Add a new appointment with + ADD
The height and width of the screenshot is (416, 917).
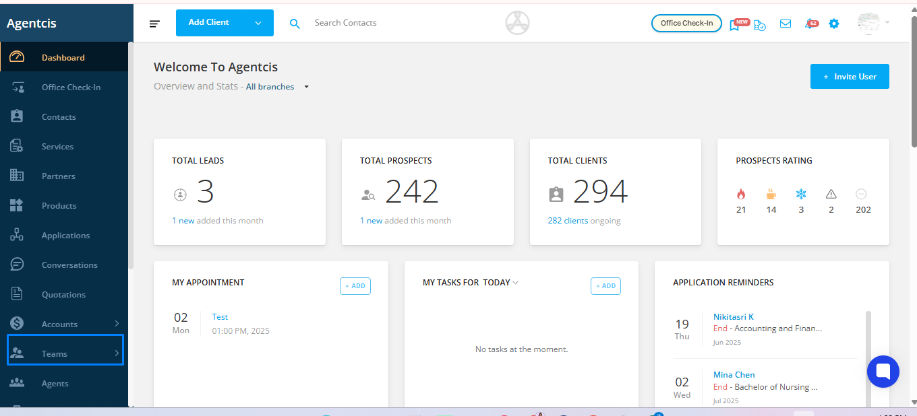355,286
